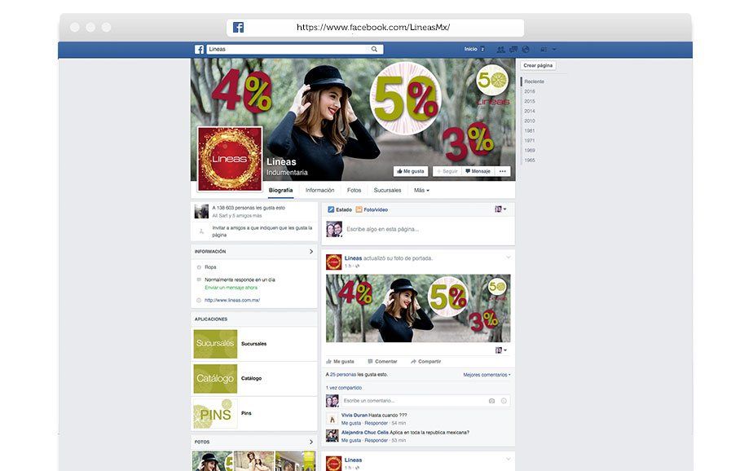Click the search magnifier icon
This screenshot has height=471, width=753.
point(374,49)
